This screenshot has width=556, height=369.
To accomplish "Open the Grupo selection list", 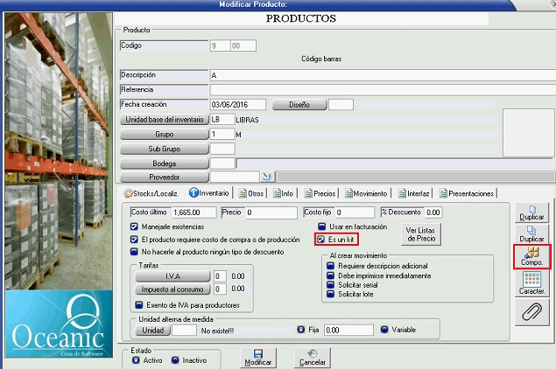I will pyautogui.click(x=165, y=134).
